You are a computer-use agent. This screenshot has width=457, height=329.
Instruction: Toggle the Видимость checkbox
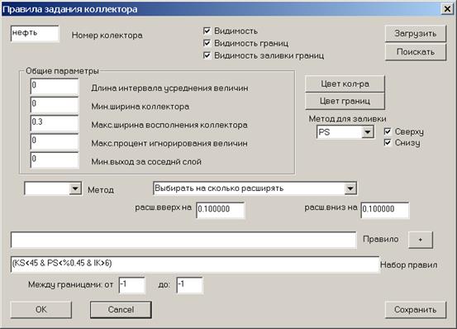(207, 31)
